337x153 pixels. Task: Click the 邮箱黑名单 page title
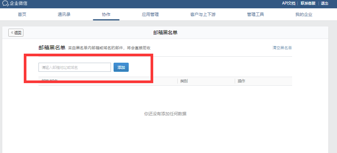tap(165, 33)
